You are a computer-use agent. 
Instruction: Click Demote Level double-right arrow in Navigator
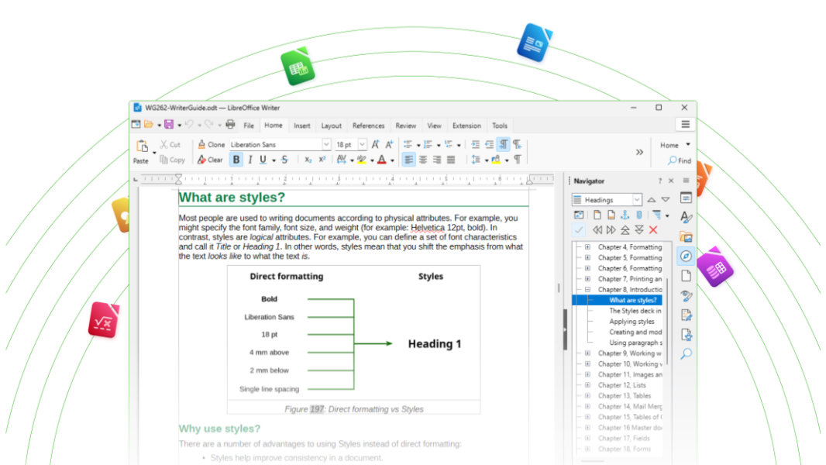click(x=611, y=230)
